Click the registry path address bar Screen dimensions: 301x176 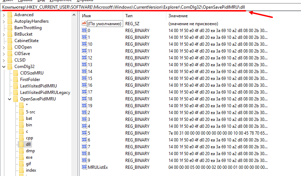[150, 7]
